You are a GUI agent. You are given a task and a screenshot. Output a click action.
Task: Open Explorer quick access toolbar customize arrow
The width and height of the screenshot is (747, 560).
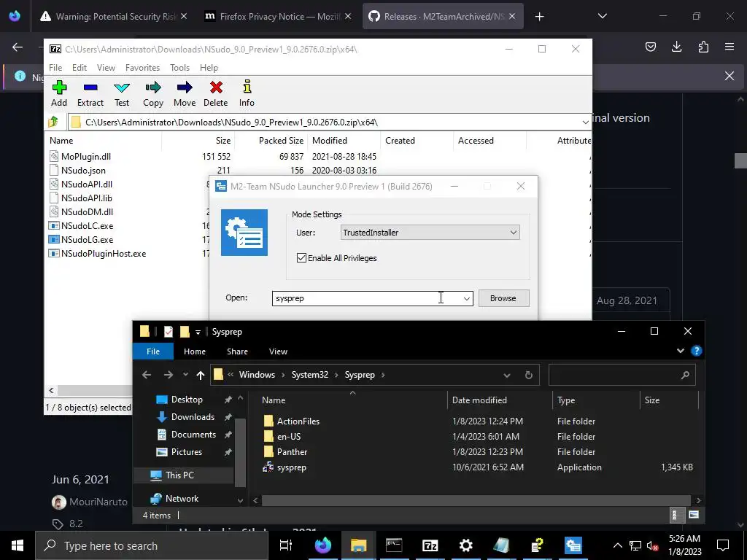[x=198, y=332]
